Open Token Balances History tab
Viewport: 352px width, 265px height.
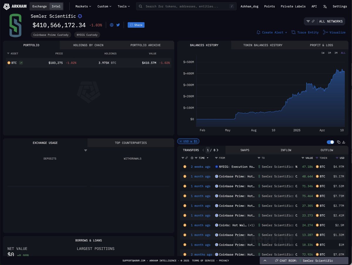[x=263, y=45]
